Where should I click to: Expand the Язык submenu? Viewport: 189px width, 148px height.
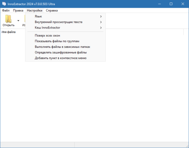pyautogui.click(x=65, y=16)
